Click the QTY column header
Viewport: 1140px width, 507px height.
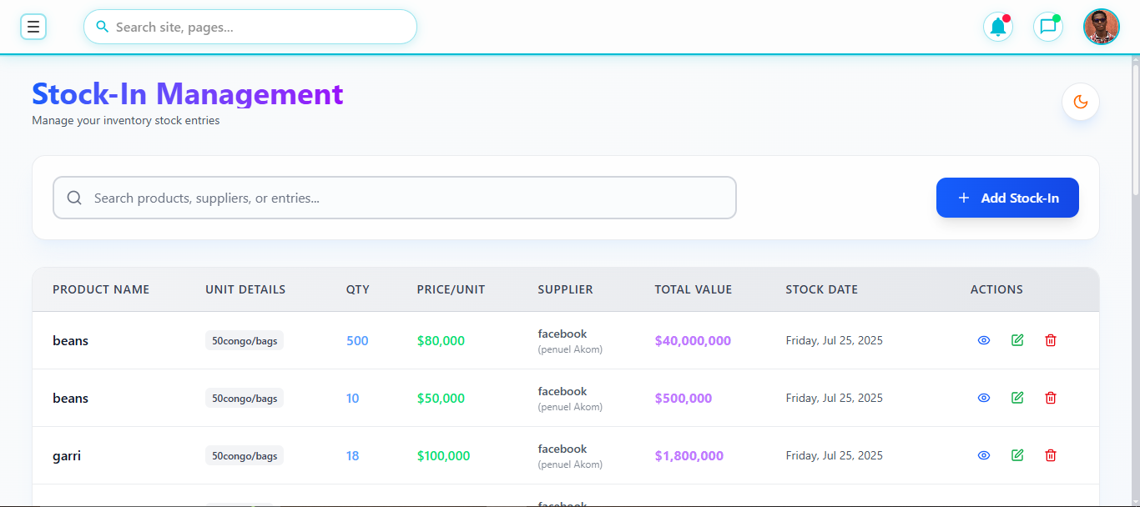358,289
